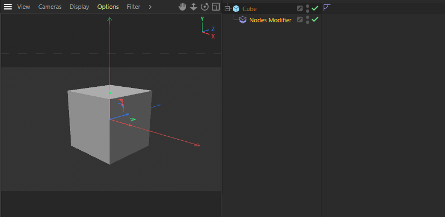Image resolution: width=445 pixels, height=217 pixels.
Task: Click the XYZ world axis indicator
Action: tap(208, 28)
